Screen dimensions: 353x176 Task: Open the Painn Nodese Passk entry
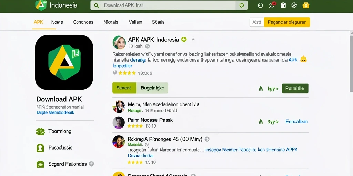point(150,120)
